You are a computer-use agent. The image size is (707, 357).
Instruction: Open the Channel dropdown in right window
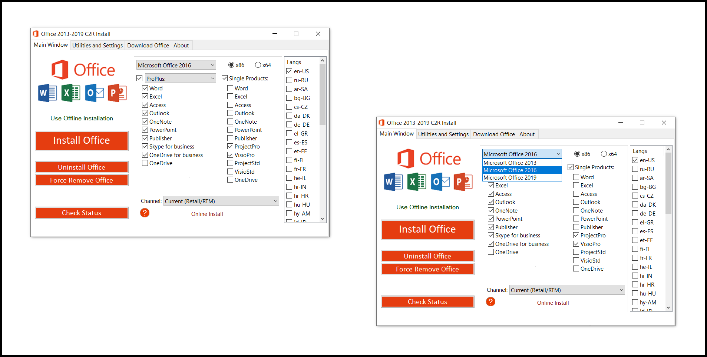[567, 290]
